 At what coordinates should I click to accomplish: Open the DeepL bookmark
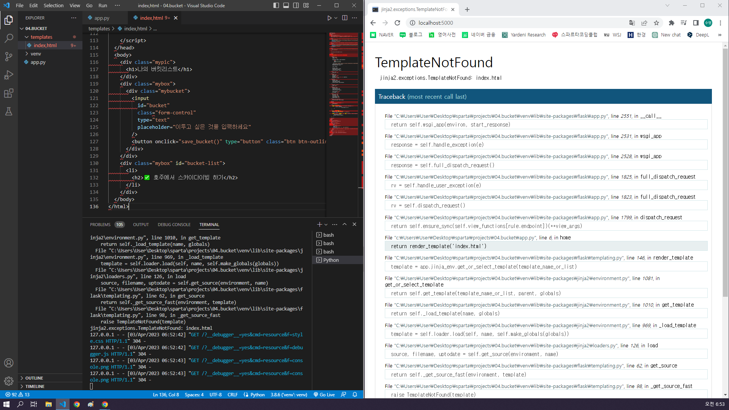tap(698, 35)
